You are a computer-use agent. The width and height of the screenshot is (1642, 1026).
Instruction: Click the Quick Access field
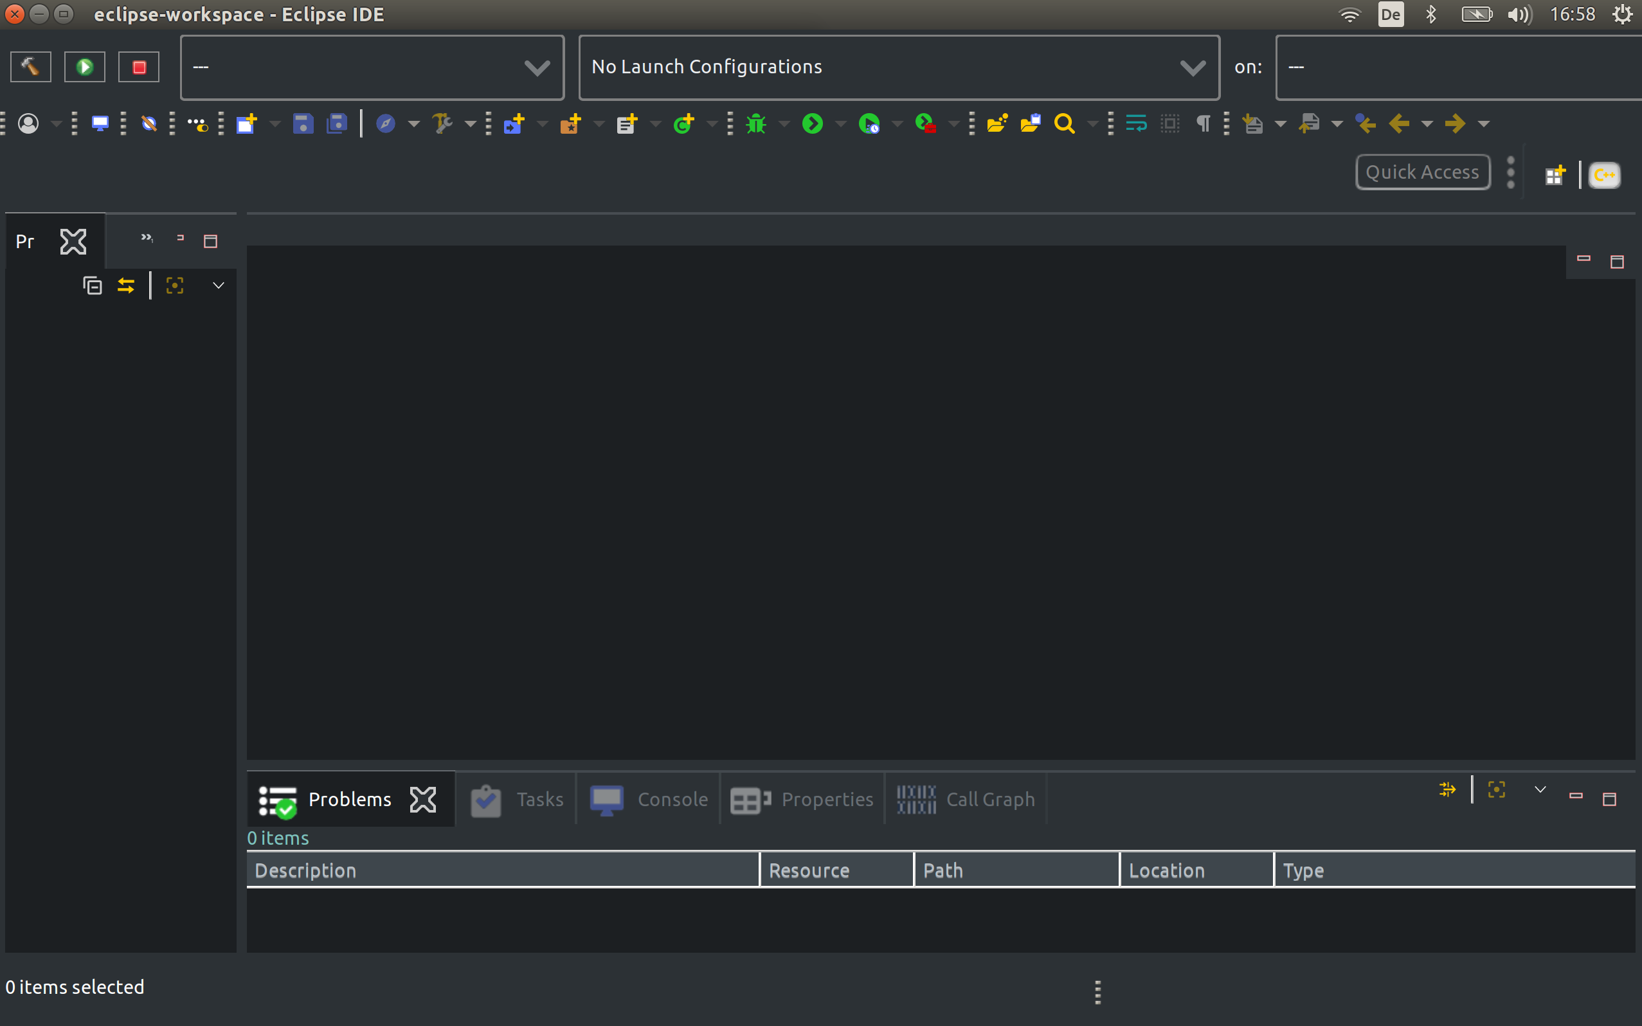click(1422, 172)
